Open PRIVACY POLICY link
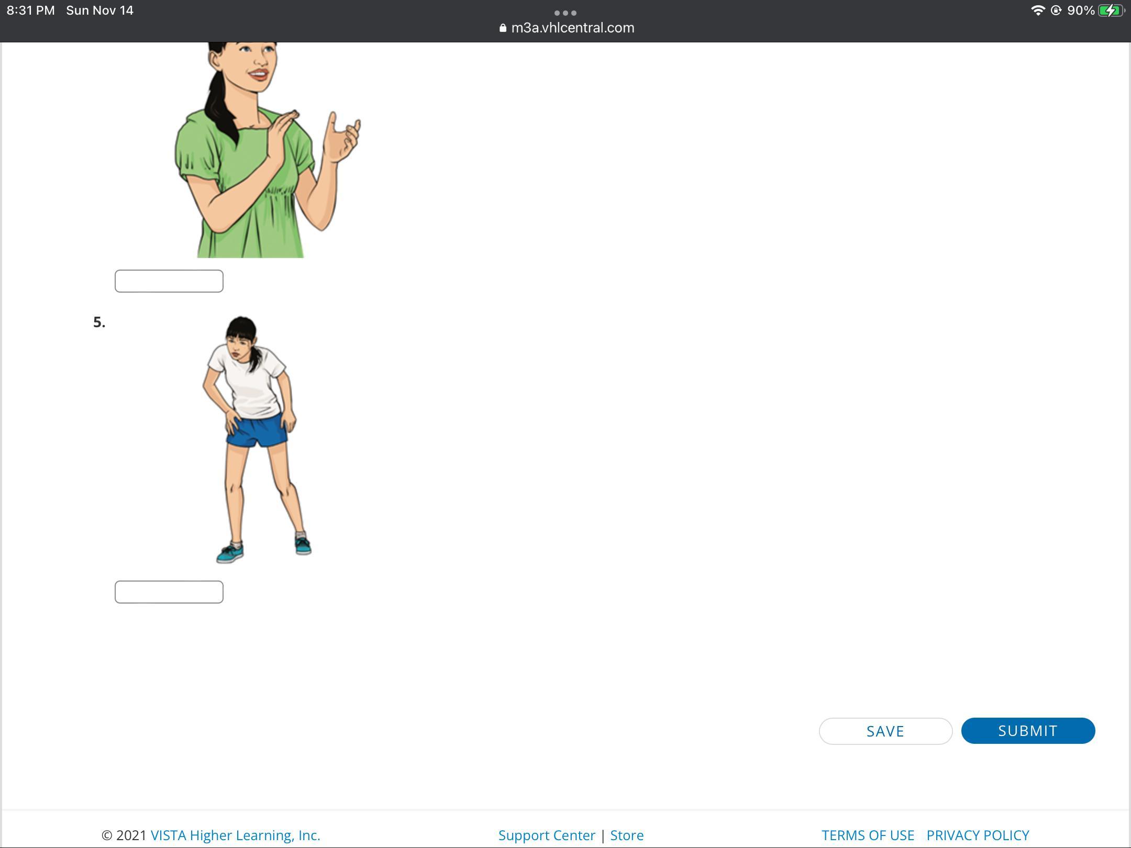Image resolution: width=1131 pixels, height=848 pixels. click(x=978, y=835)
